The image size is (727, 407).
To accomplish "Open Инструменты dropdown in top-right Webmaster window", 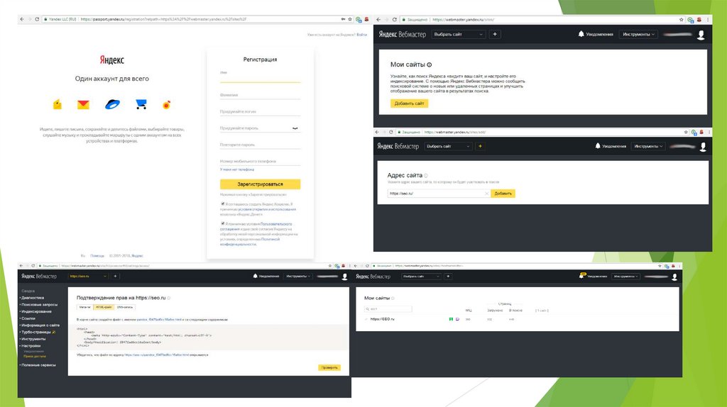I will pyautogui.click(x=638, y=34).
